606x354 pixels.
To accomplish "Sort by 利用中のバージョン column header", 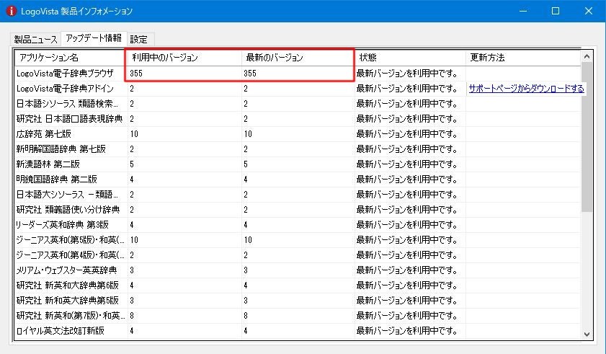I will tap(184, 58).
